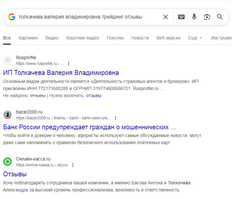The height and width of the screenshot is (199, 232).
Task: Open the Короткие видео tab
Action: click(83, 38)
